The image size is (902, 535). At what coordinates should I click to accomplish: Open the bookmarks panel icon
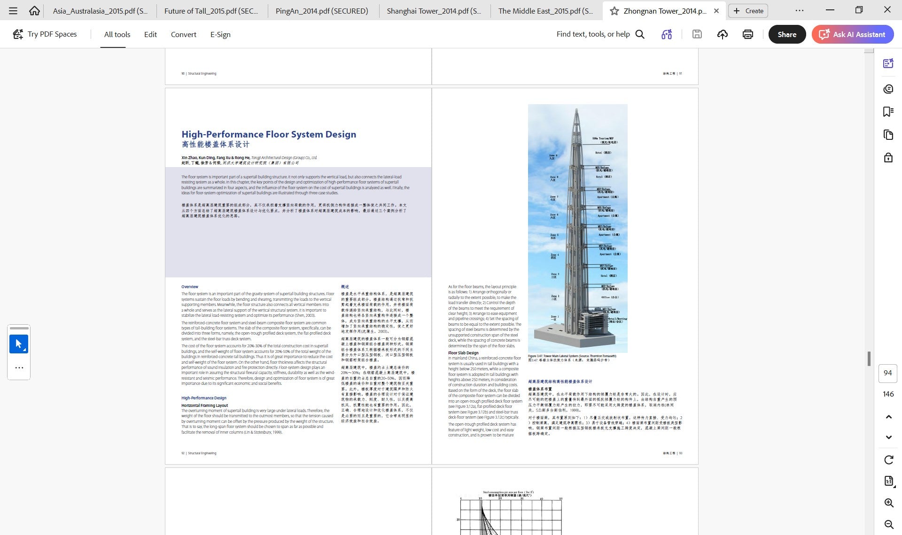(x=888, y=112)
